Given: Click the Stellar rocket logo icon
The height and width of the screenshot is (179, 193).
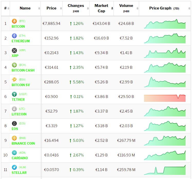Looking at the screenshot, I should pos(14,167).
